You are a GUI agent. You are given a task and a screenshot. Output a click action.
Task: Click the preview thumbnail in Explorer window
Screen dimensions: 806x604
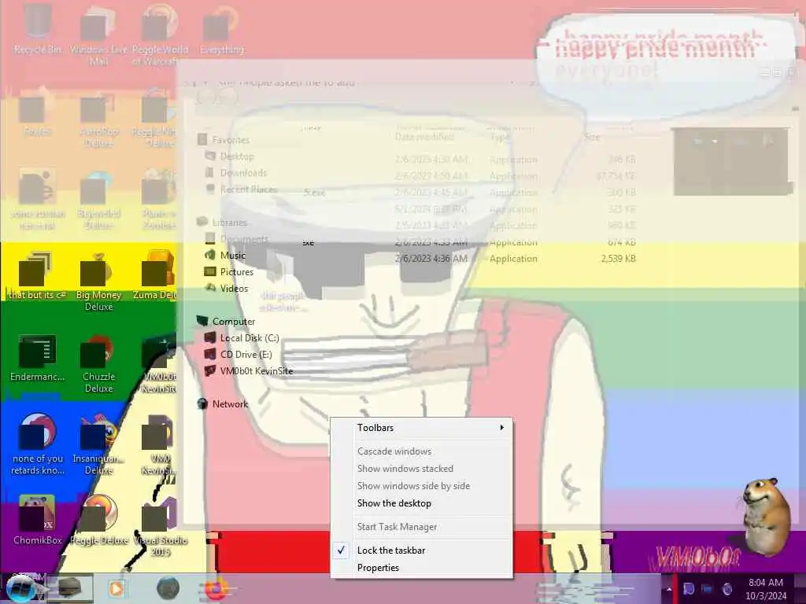pos(730,161)
